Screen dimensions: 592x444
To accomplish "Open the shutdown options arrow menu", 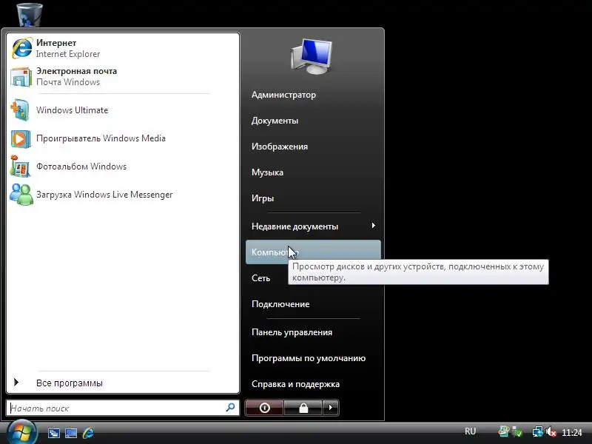I will click(331, 408).
